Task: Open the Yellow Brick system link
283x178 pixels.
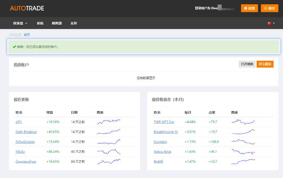Action: [162, 152]
